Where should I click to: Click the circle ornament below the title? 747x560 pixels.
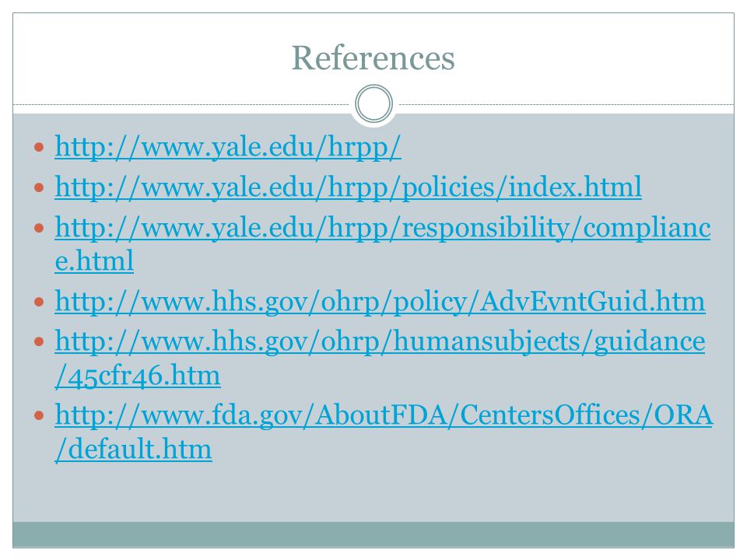[374, 103]
